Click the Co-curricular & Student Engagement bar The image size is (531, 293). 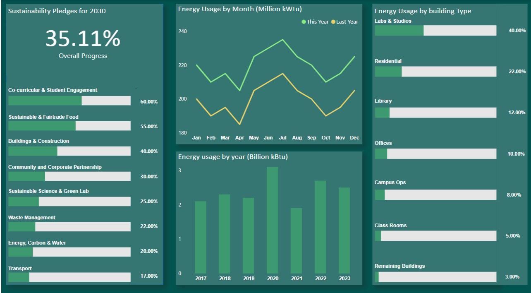[x=69, y=101]
